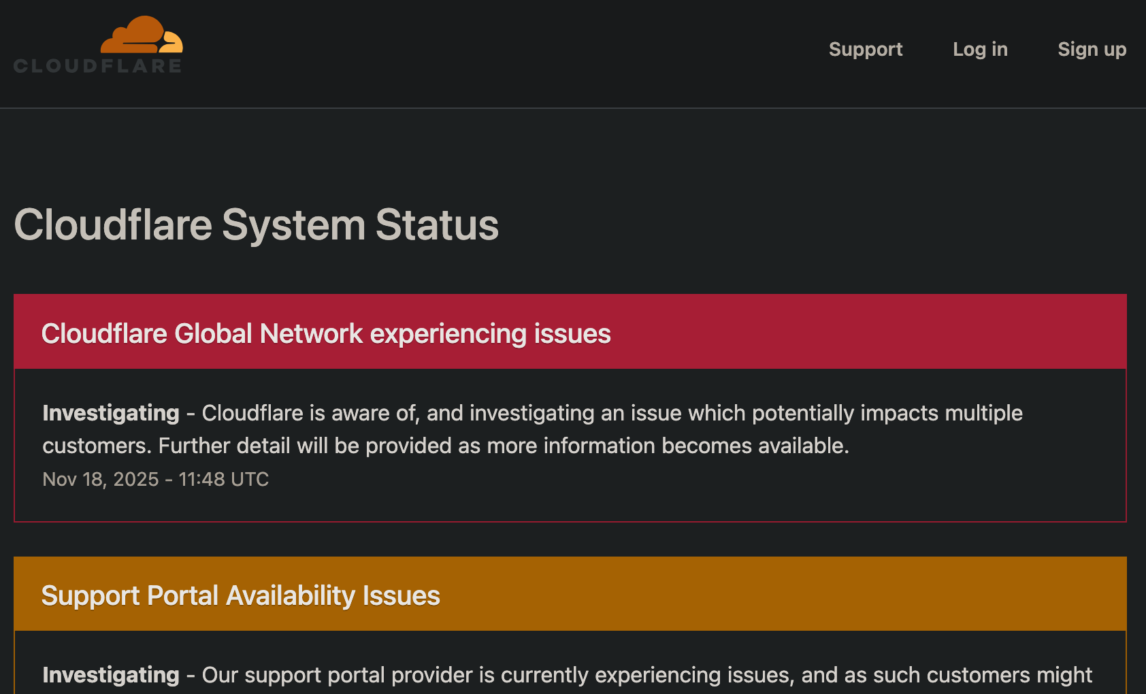1146x694 pixels.
Task: Click the small yellow cloud in the logo
Action: coord(171,44)
